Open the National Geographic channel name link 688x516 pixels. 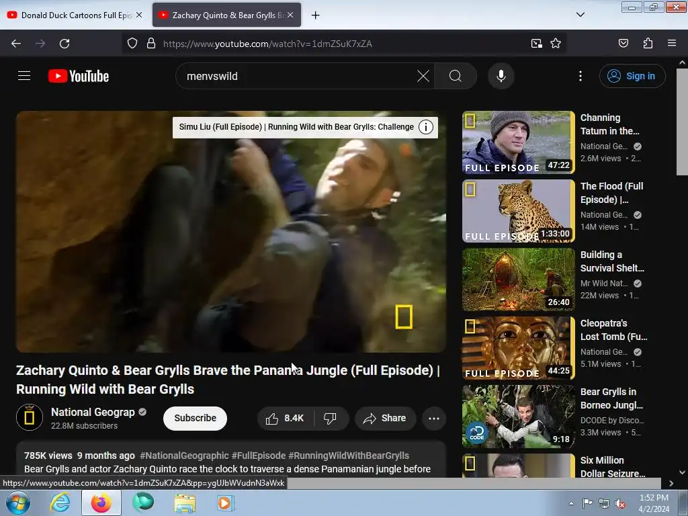[x=93, y=412]
